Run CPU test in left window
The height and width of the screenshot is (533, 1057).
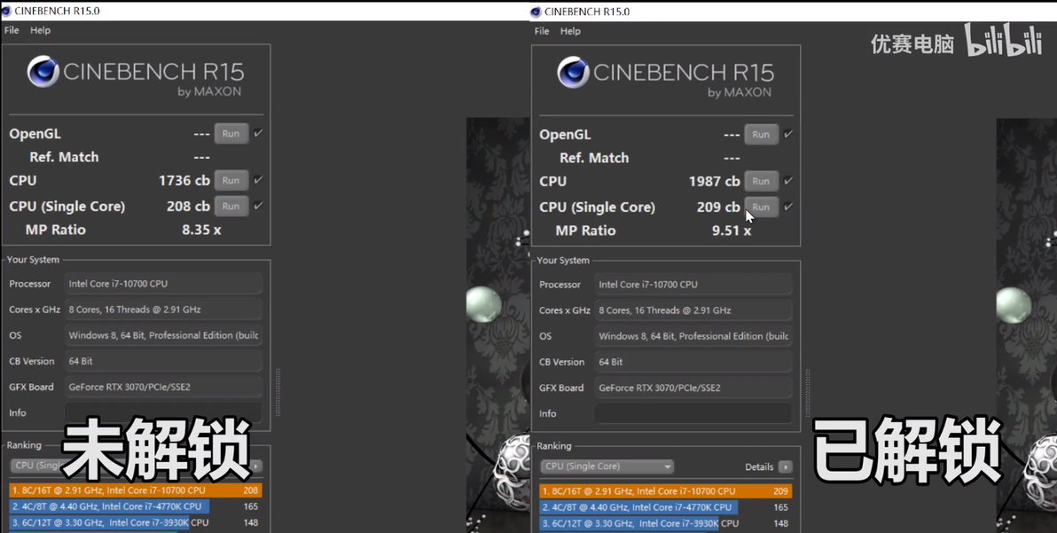pos(231,181)
